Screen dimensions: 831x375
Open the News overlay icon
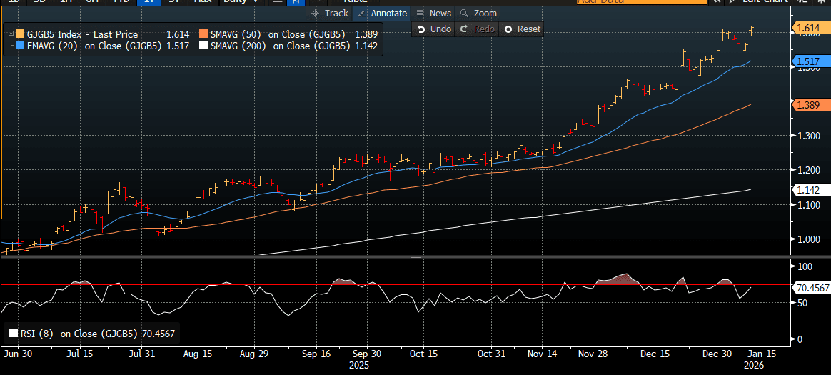click(433, 13)
